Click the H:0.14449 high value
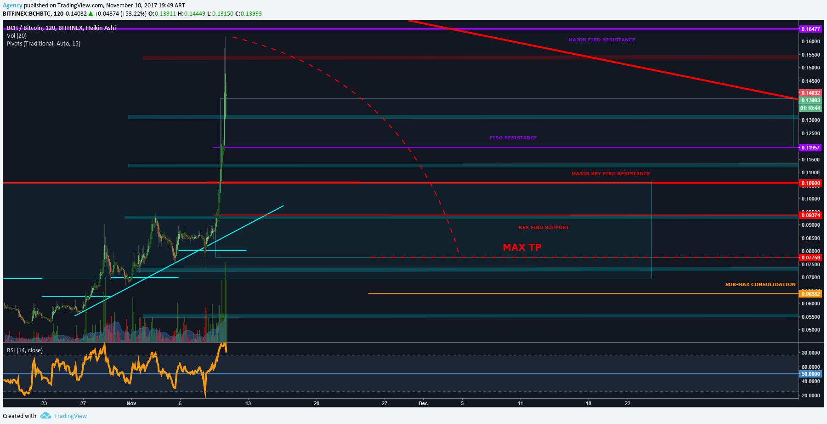The width and height of the screenshot is (827, 424). (x=192, y=14)
